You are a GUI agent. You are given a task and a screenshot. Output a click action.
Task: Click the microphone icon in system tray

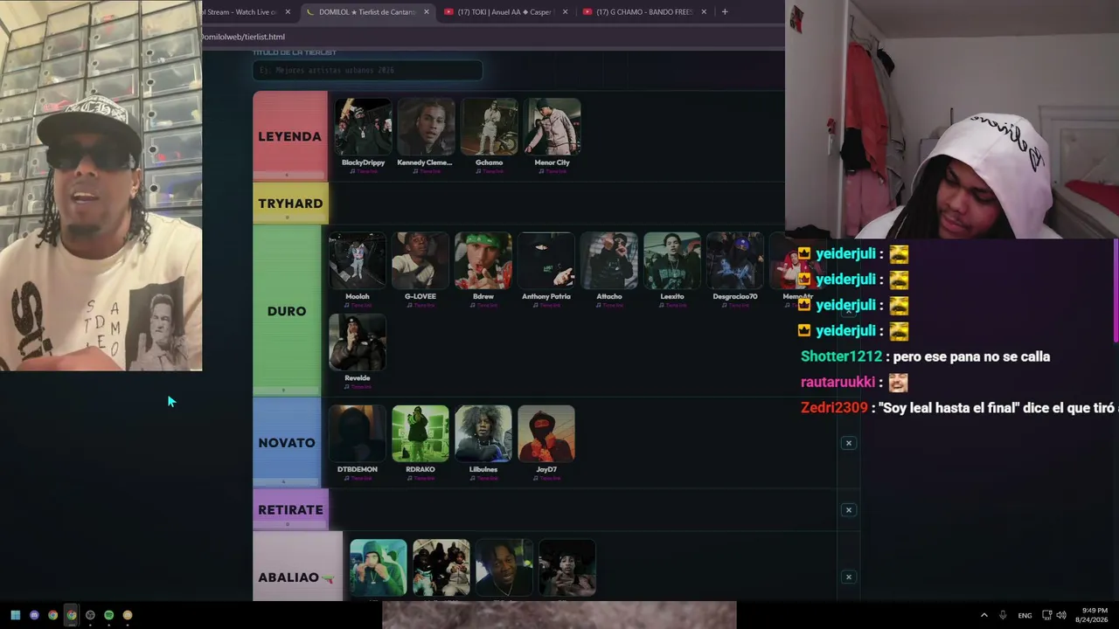point(1003,615)
